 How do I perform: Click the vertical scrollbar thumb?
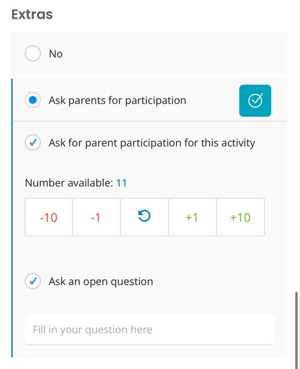click(x=296, y=330)
